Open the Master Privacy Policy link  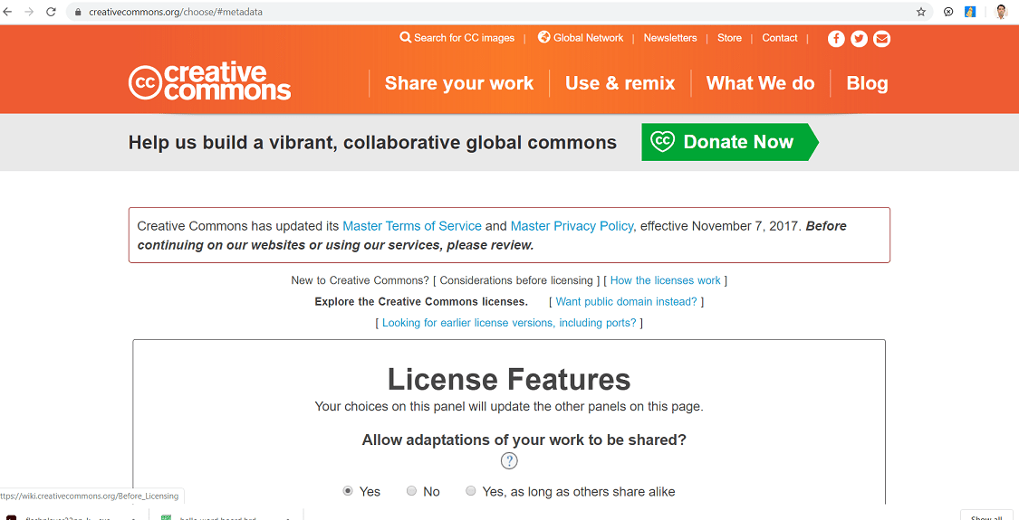(x=572, y=226)
